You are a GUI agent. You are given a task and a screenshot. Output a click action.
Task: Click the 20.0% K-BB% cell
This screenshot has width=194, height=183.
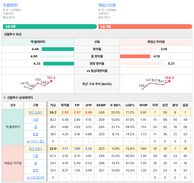coord(115,112)
